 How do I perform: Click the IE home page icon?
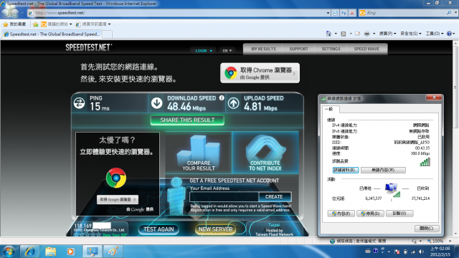pos(328,34)
